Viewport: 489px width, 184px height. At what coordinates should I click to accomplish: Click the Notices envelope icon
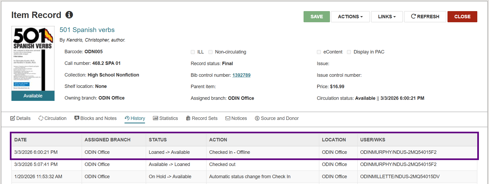[228, 118]
